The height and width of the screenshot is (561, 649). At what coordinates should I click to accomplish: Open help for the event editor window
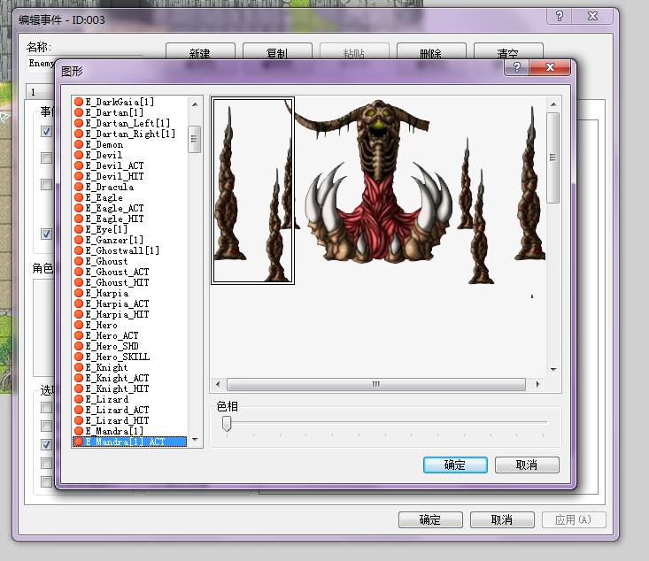coord(560,16)
